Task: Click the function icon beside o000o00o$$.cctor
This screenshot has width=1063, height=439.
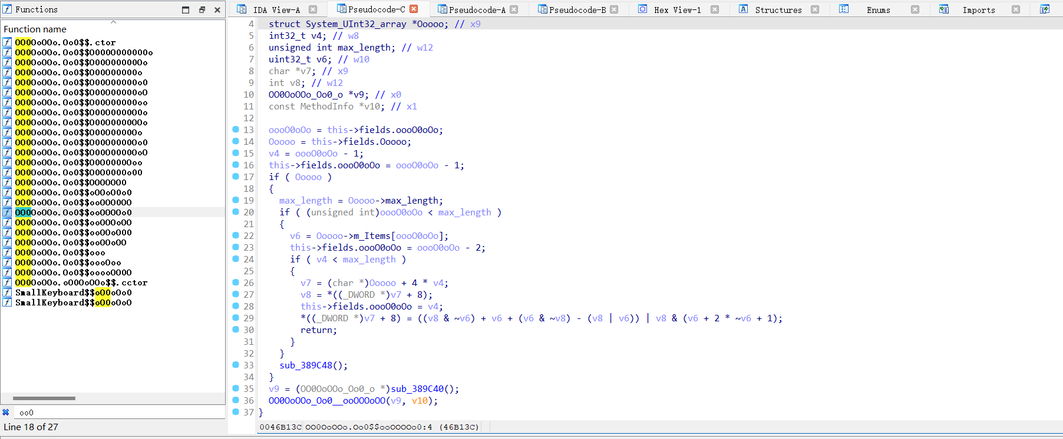Action: click(7, 282)
